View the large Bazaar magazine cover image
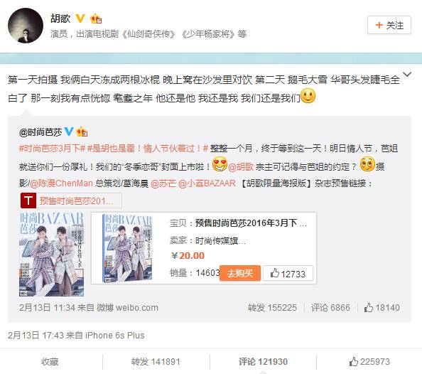 (x=51, y=254)
